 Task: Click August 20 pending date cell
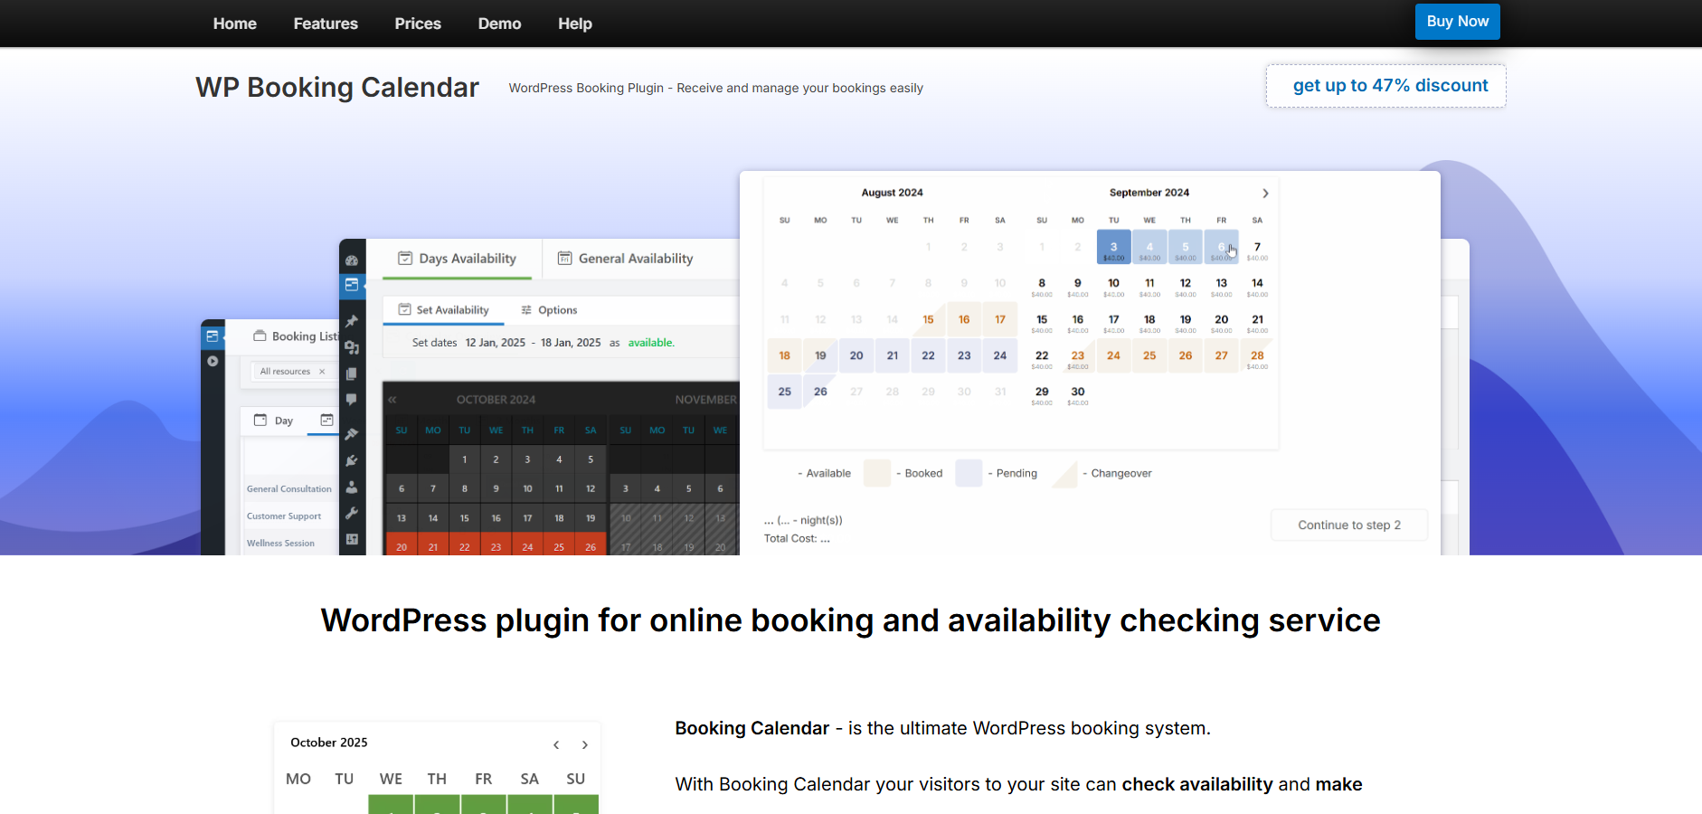point(856,355)
